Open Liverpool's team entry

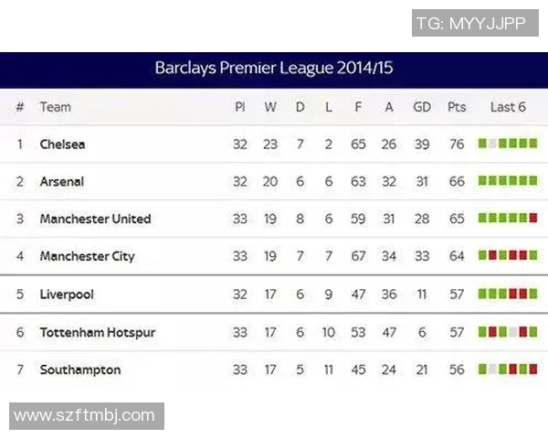(67, 294)
